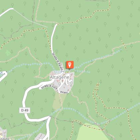
Task: Click the D 49 road shield
Action: 25,110
